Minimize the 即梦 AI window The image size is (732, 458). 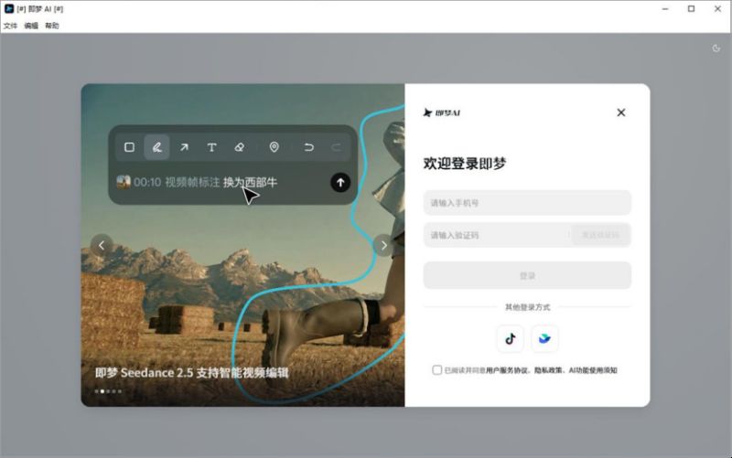point(665,9)
